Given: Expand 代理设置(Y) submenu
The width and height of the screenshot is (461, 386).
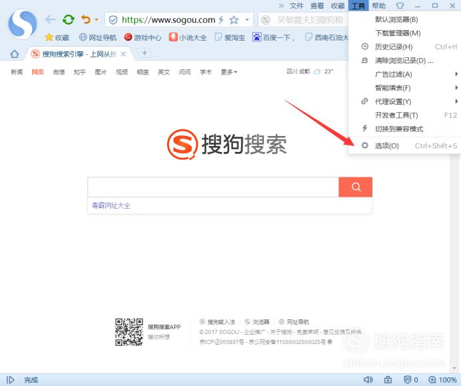Looking at the screenshot, I should 404,101.
